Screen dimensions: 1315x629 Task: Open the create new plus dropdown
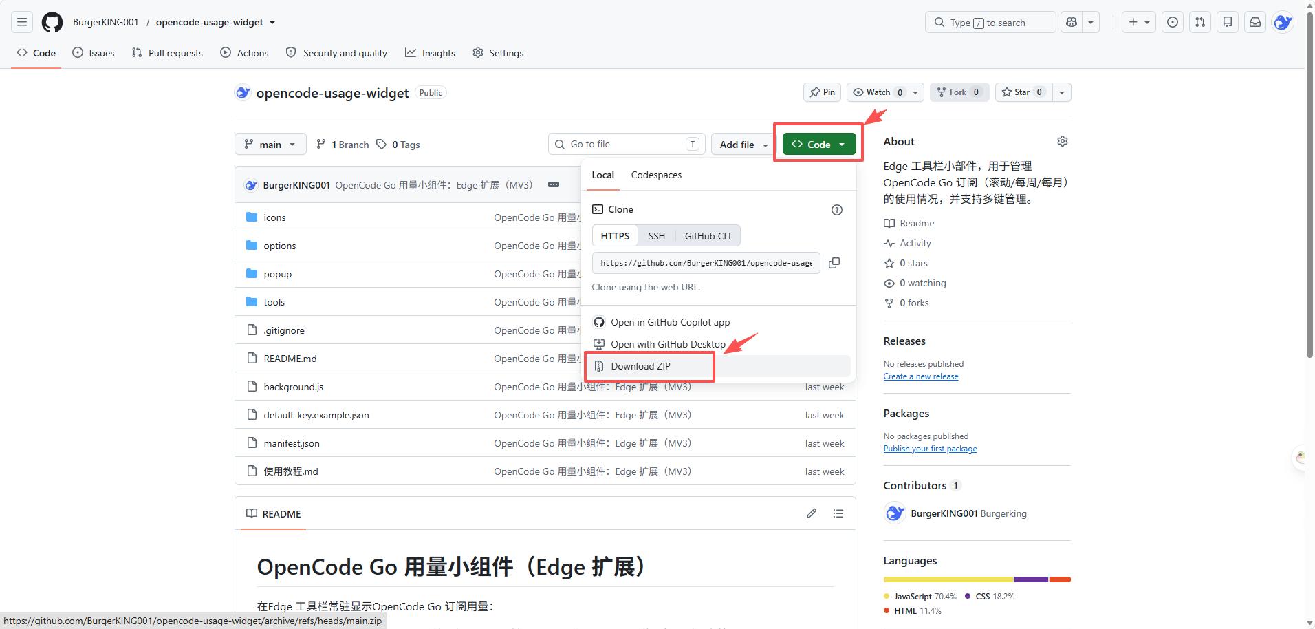click(x=1139, y=22)
